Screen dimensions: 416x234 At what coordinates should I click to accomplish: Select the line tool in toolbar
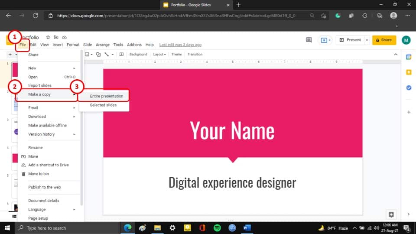pos(107,55)
